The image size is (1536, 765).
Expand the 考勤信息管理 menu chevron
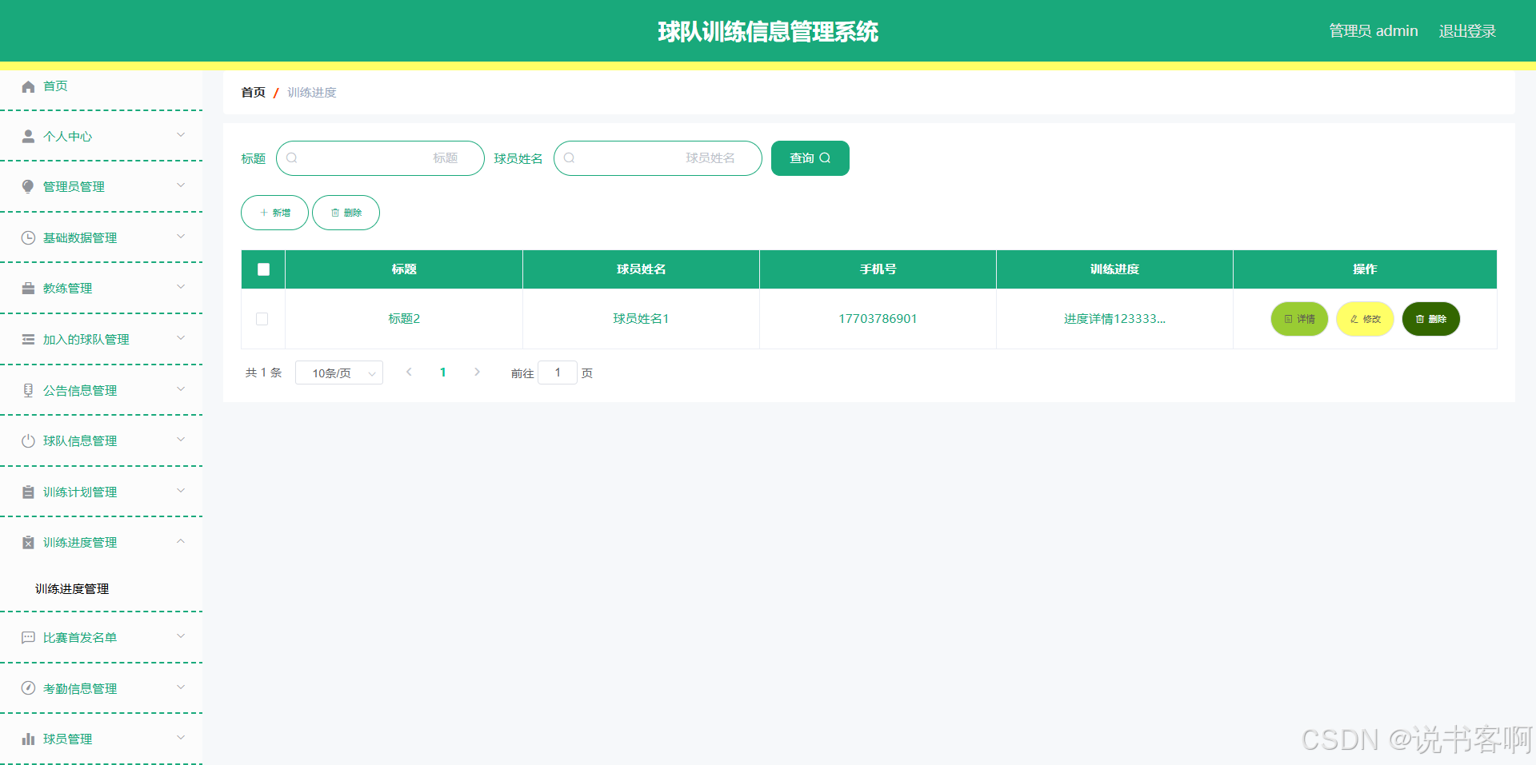click(181, 687)
